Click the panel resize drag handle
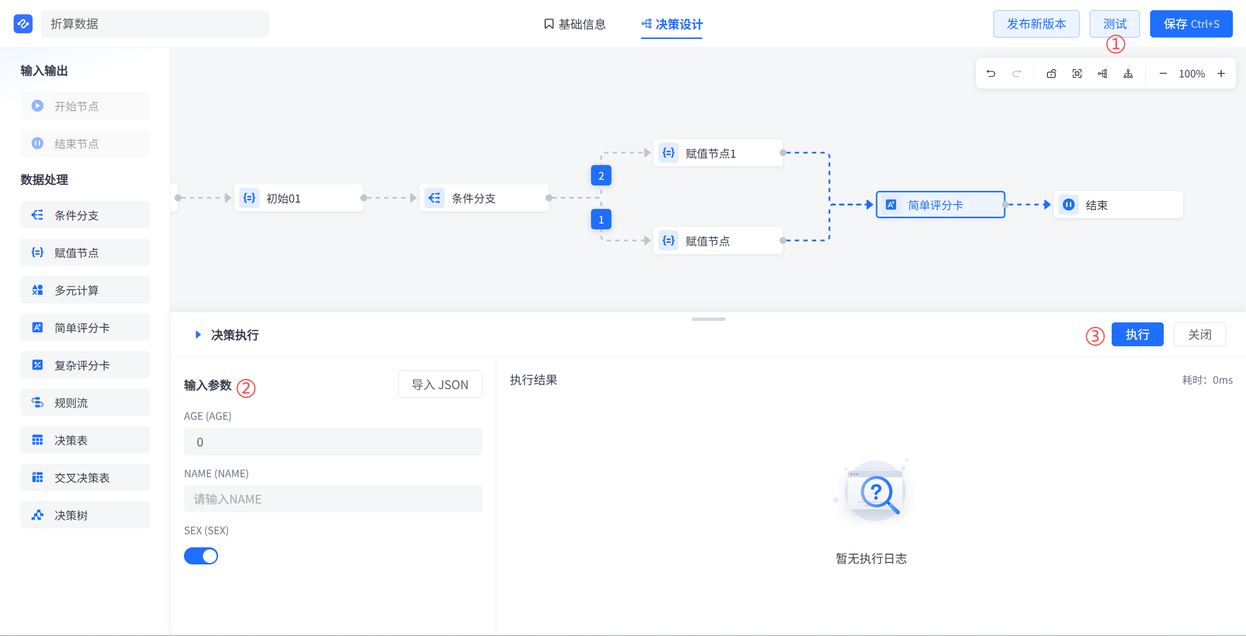Viewport: 1246px width, 636px height. pyautogui.click(x=708, y=319)
